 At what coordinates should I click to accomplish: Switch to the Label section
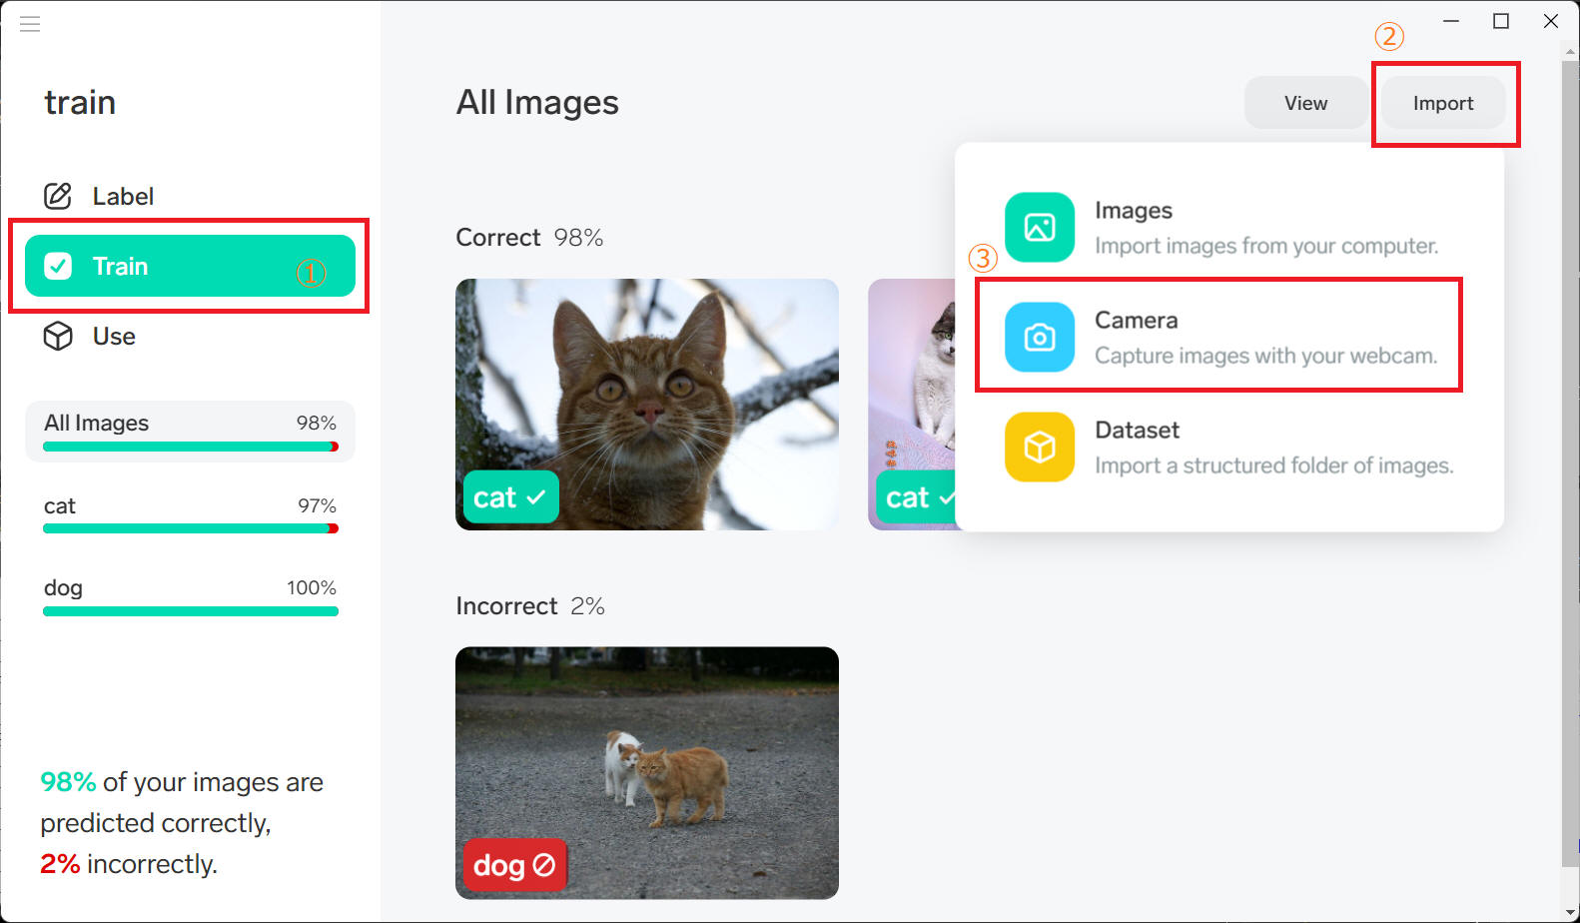click(x=190, y=196)
